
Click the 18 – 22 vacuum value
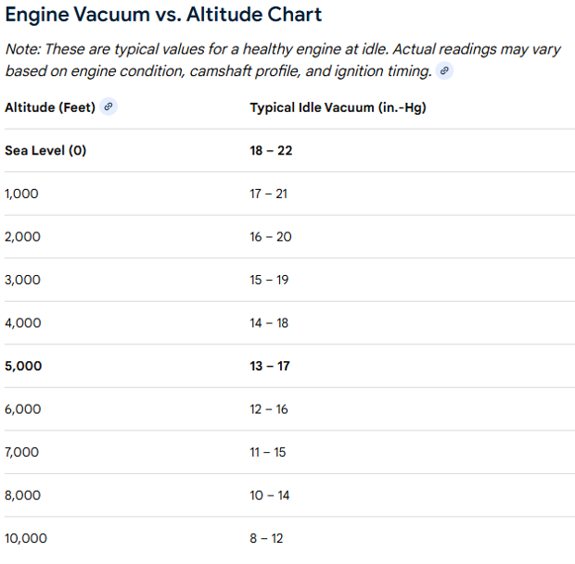(x=271, y=150)
